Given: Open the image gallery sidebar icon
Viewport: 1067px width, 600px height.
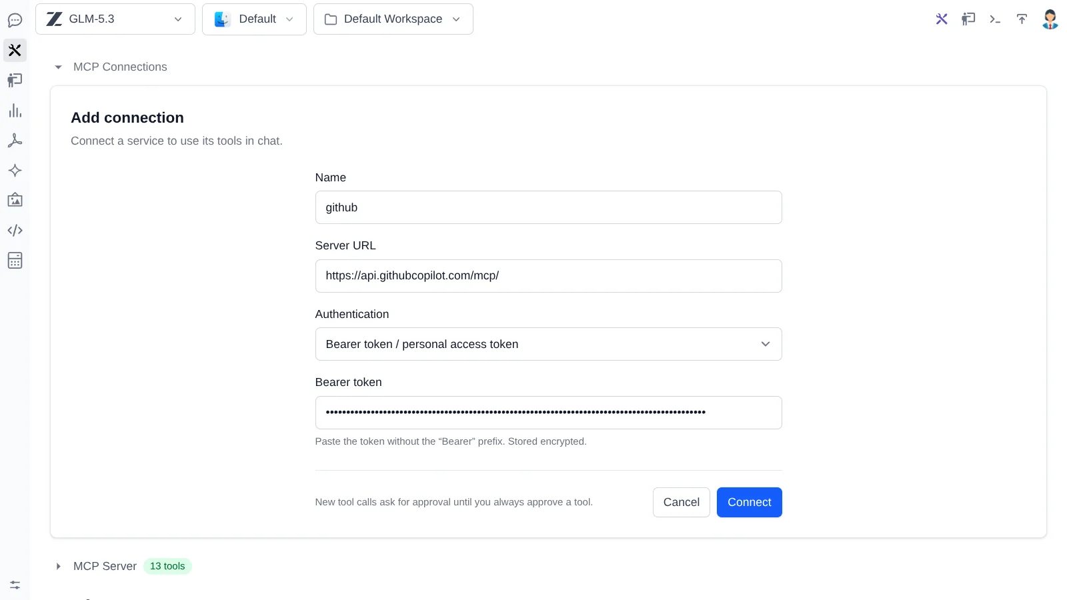Looking at the screenshot, I should [x=15, y=200].
